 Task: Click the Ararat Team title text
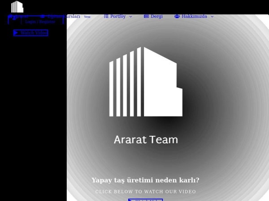[x=146, y=140]
